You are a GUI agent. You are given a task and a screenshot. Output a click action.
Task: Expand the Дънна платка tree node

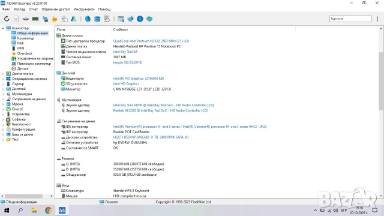click(3, 74)
